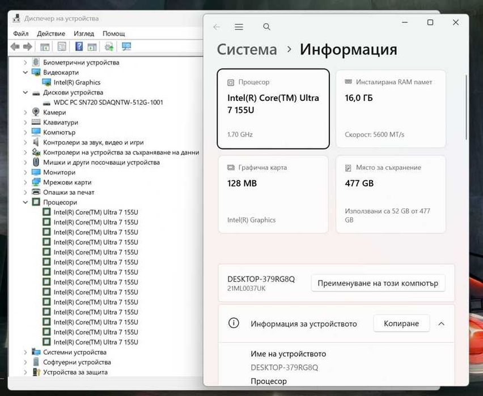Viewport: 483px width, 396px height.
Task: Click the Клавиатури keyboard icon
Action: 36,122
